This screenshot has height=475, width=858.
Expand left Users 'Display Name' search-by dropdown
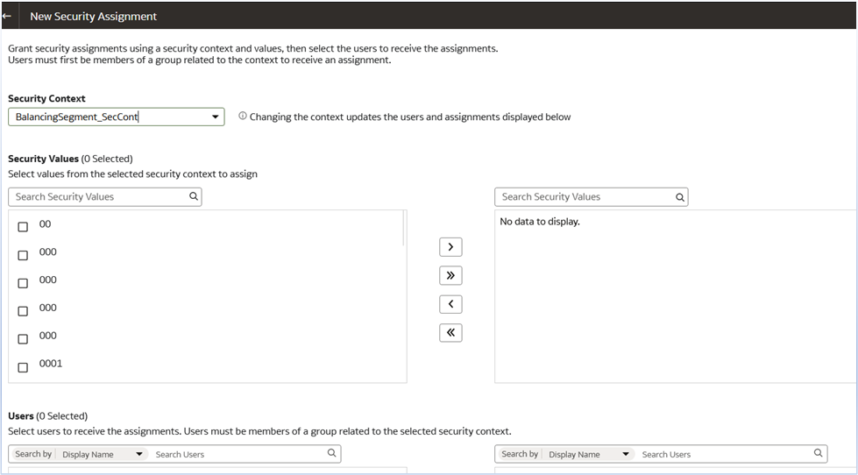138,454
